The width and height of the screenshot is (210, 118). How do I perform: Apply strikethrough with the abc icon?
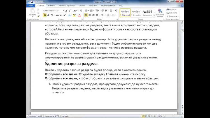click(57, 15)
